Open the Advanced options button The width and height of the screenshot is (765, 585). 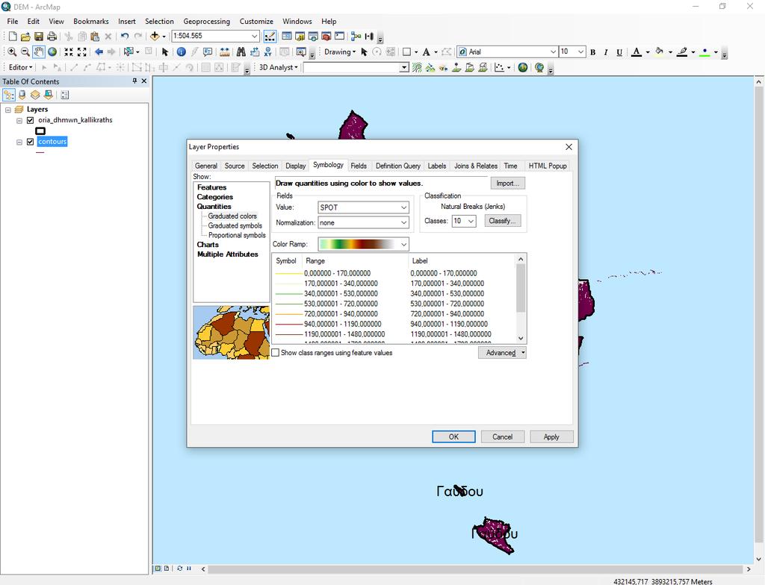pos(502,352)
